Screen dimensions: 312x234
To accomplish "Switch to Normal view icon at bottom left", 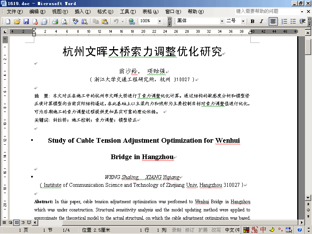I will [x=4, y=222].
